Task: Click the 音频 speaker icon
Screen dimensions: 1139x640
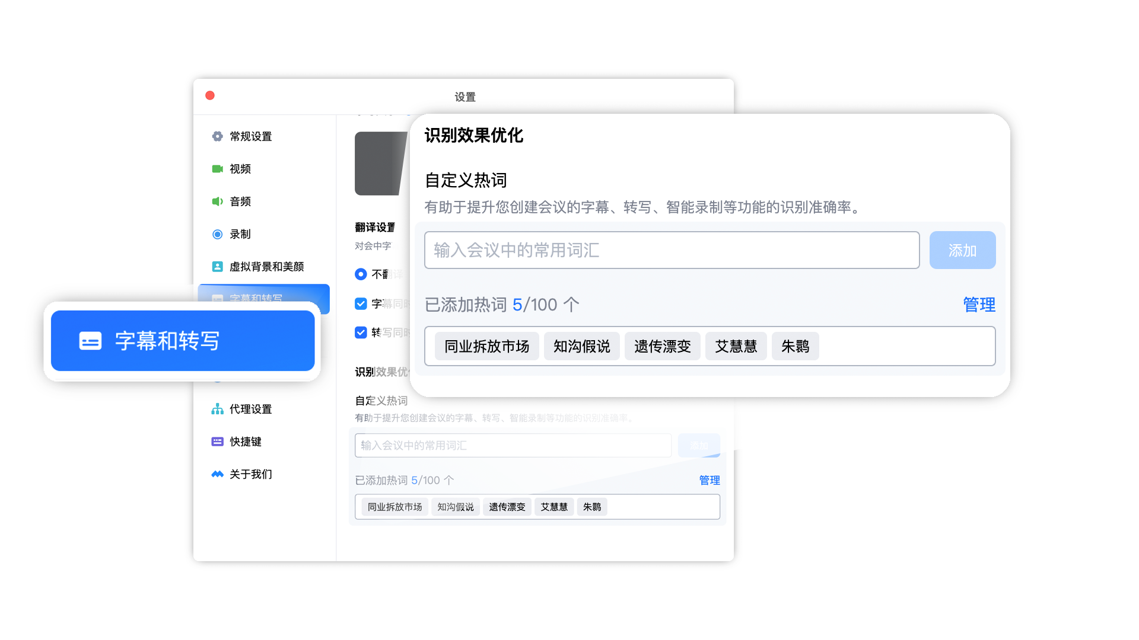Action: 217,201
